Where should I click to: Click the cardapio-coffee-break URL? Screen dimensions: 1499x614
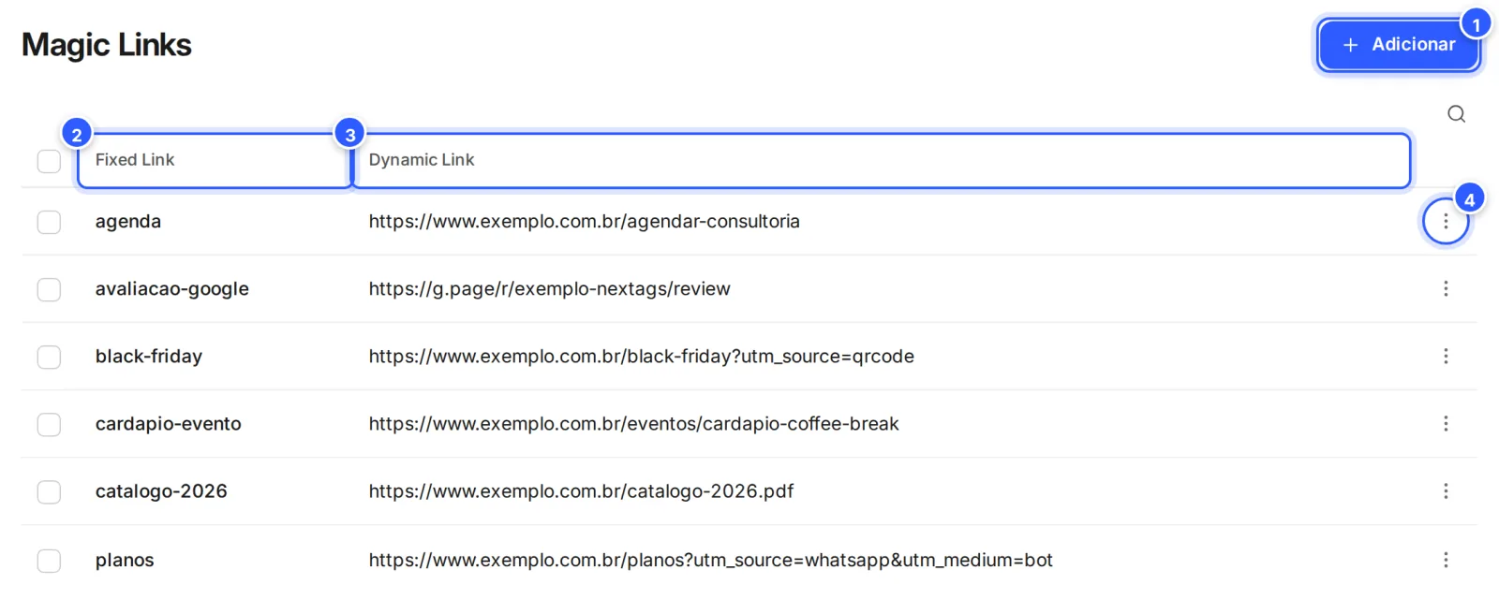pos(634,424)
